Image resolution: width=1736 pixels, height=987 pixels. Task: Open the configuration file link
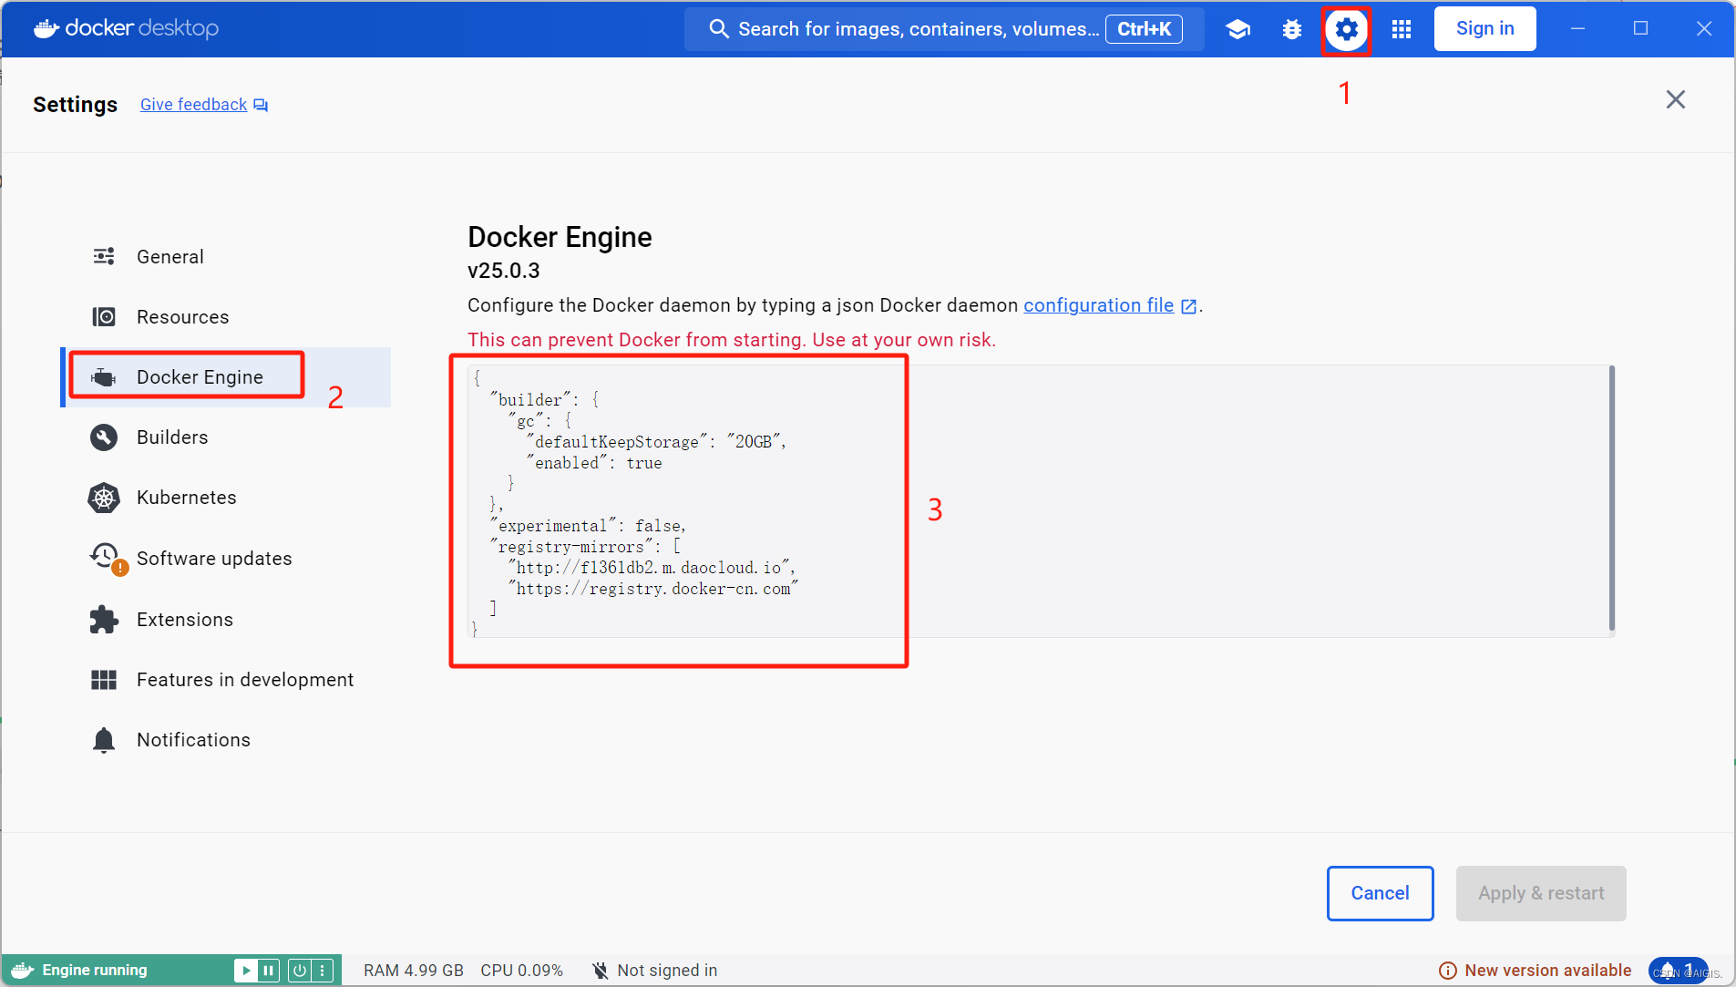(x=1098, y=305)
